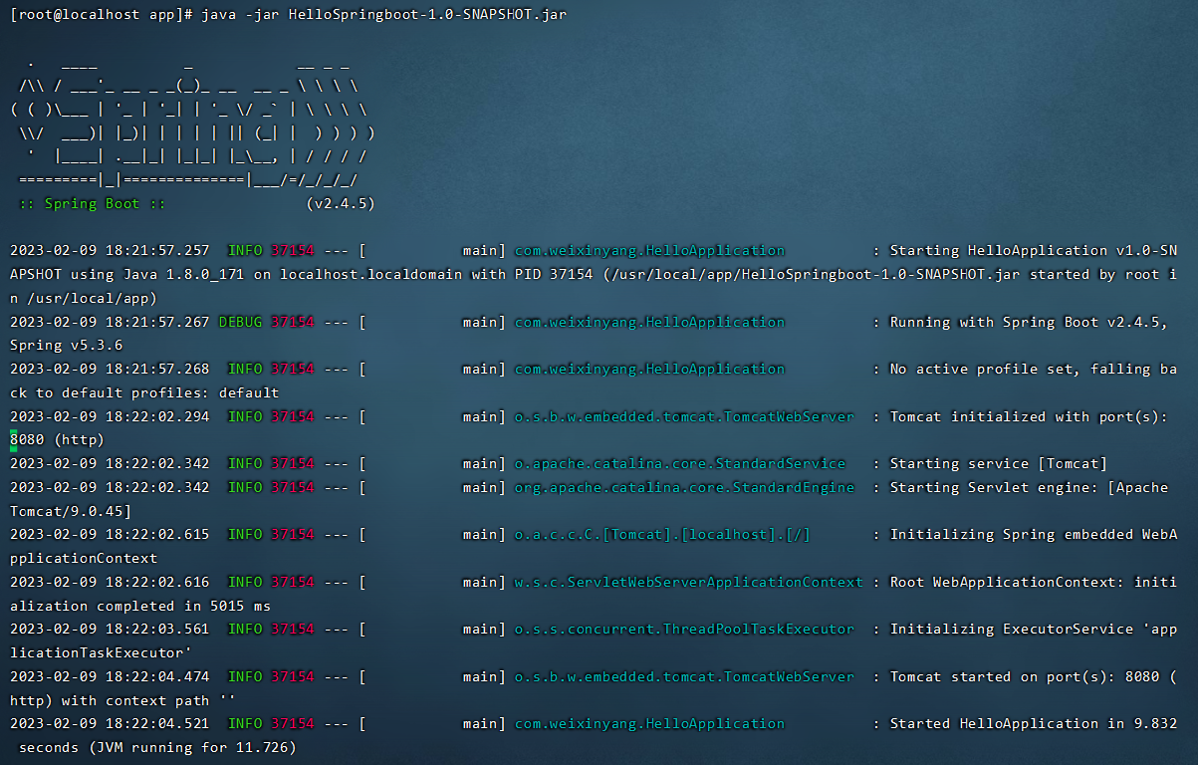Click message "Tomcat started on port(s): 8080 ("

pos(1033,676)
